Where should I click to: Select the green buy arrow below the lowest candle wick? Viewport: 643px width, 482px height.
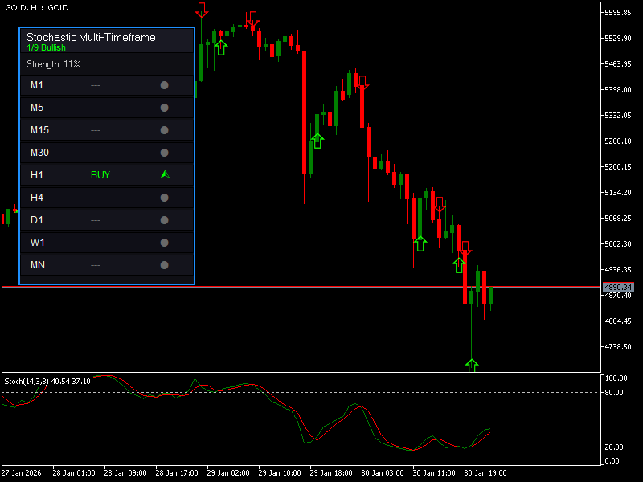click(472, 366)
